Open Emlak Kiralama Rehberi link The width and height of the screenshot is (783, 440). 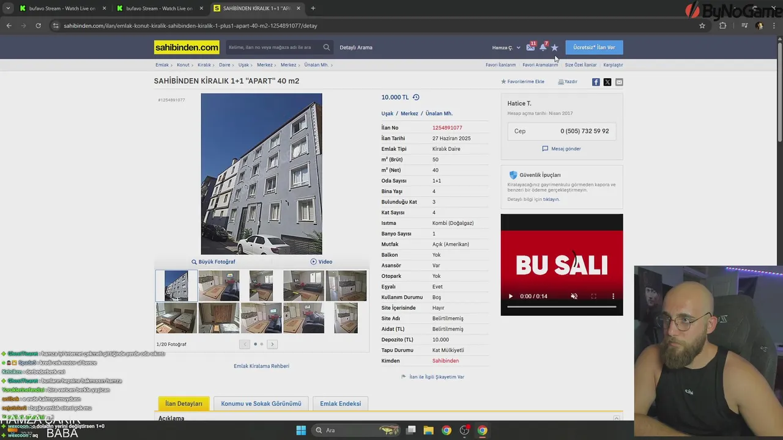(261, 366)
